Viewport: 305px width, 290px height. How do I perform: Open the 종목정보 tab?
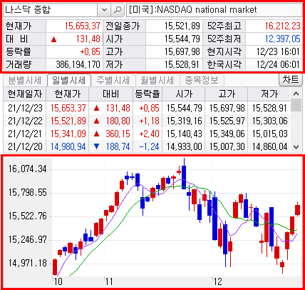click(x=202, y=80)
